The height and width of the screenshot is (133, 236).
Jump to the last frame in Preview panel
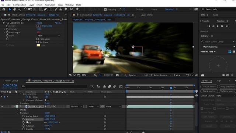[x=227, y=26]
